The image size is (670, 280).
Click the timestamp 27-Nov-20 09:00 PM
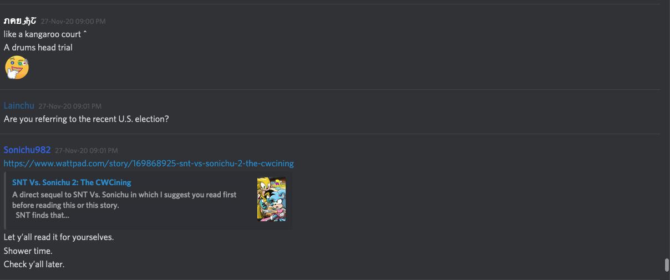(x=73, y=22)
